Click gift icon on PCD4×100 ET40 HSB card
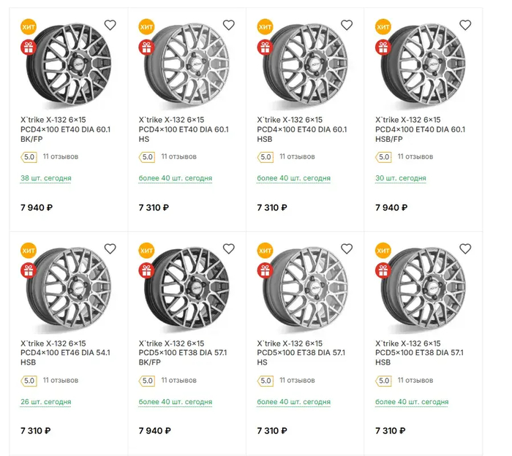 pyautogui.click(x=265, y=47)
